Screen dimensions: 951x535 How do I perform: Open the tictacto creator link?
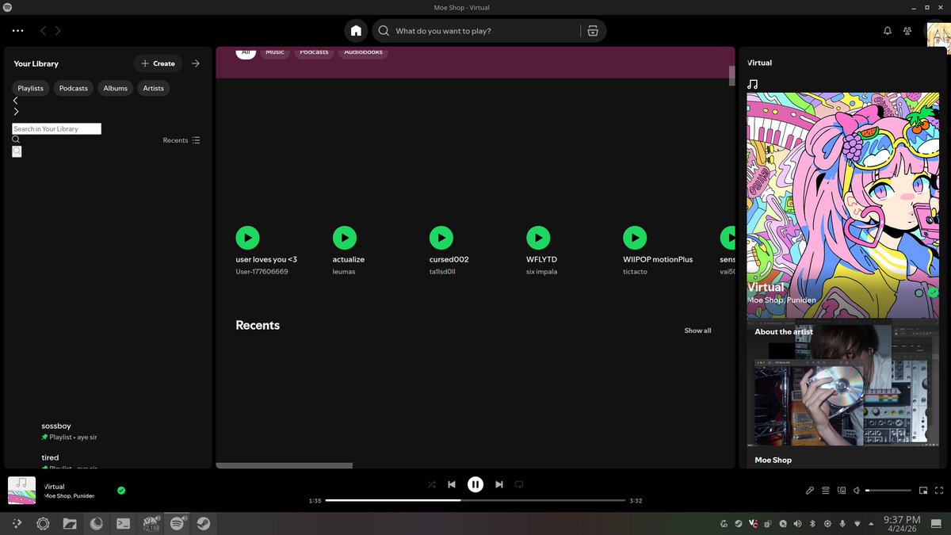pyautogui.click(x=635, y=272)
